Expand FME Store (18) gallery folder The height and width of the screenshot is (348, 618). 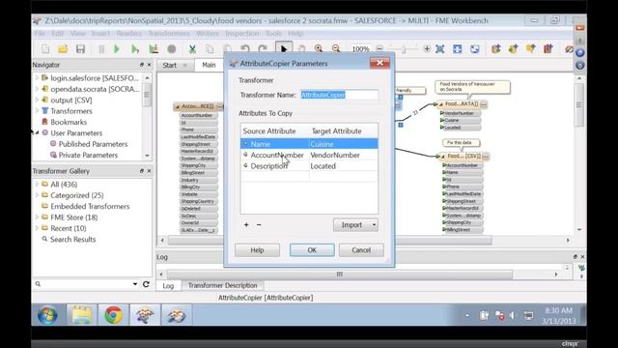coord(37,217)
